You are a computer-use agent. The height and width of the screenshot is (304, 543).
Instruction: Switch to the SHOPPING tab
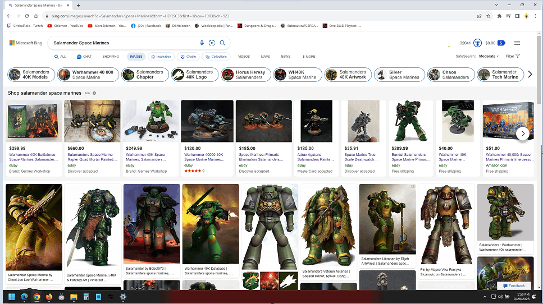(x=111, y=57)
